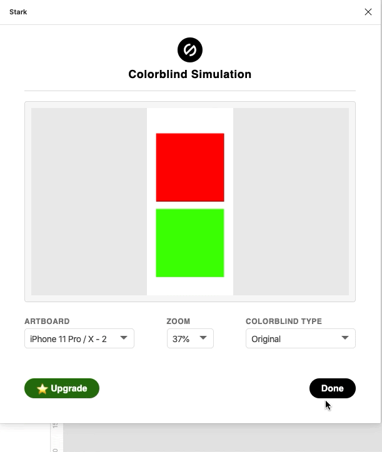Viewport: 382px width, 452px height.
Task: Click the Artboard dropdown arrow
Action: pos(124,338)
